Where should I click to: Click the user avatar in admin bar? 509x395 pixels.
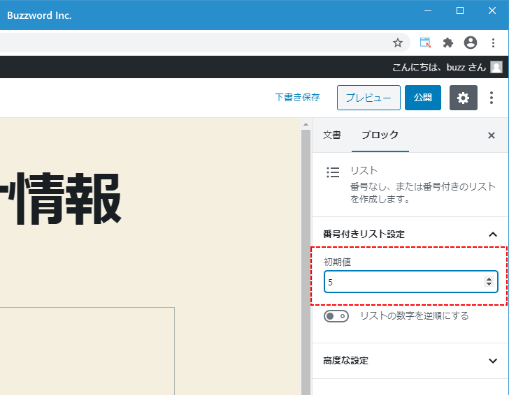tap(496, 67)
